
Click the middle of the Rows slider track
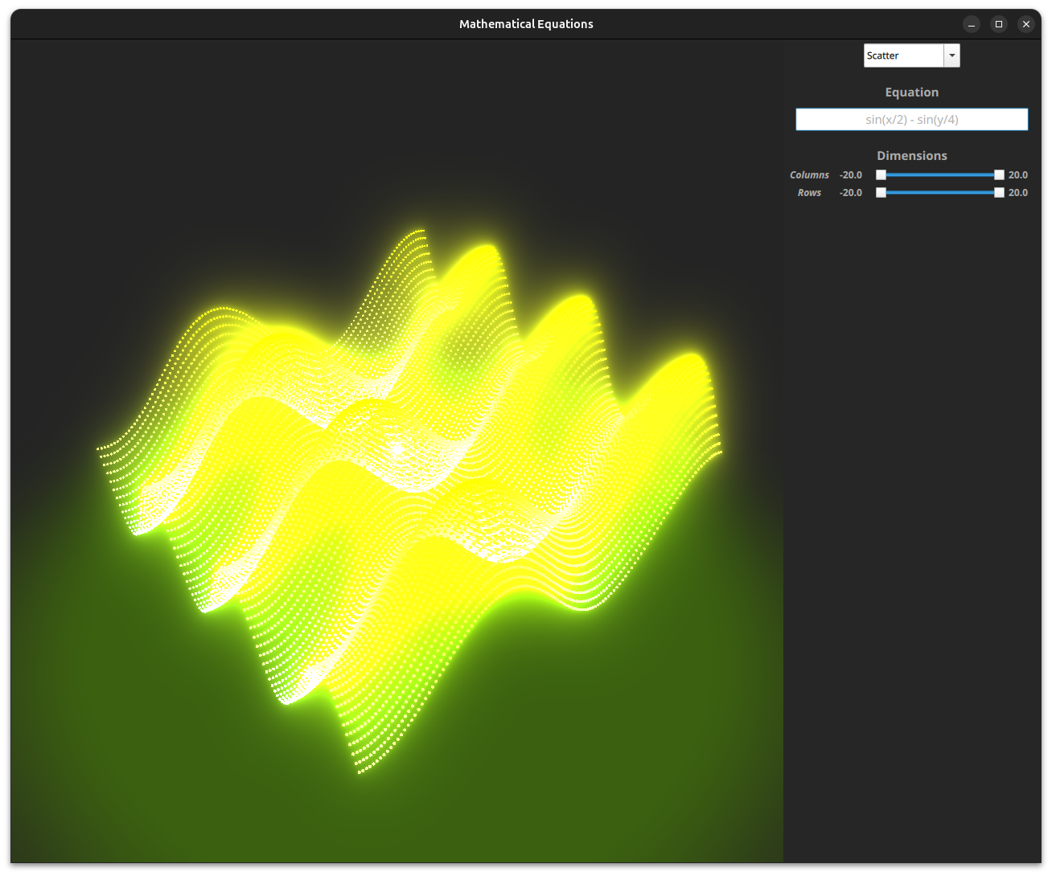coord(939,193)
